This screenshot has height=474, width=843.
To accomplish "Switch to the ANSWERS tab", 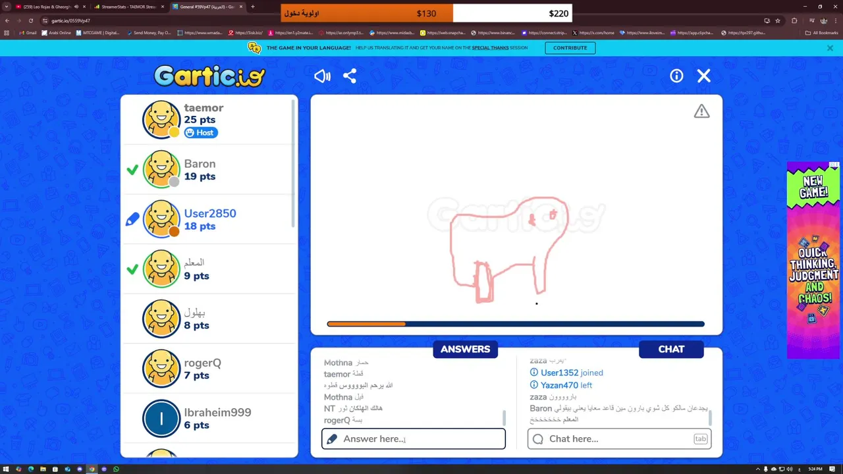I will (x=466, y=350).
